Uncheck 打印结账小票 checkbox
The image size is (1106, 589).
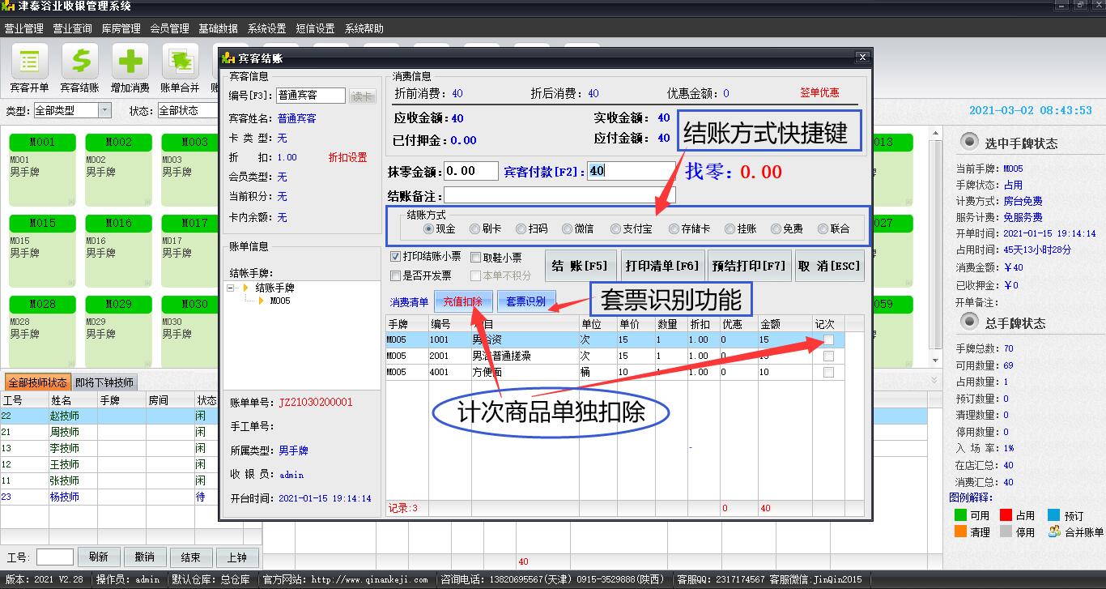coord(396,257)
